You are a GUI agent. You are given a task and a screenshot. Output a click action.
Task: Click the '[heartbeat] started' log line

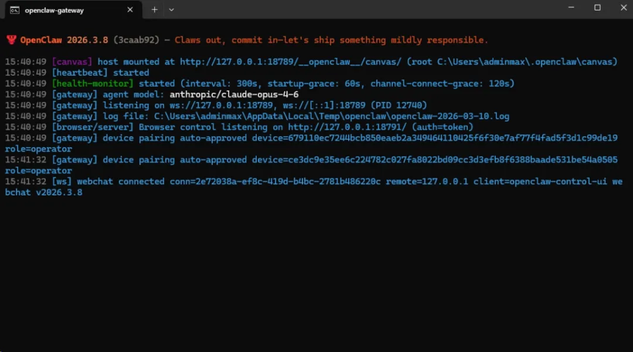101,73
